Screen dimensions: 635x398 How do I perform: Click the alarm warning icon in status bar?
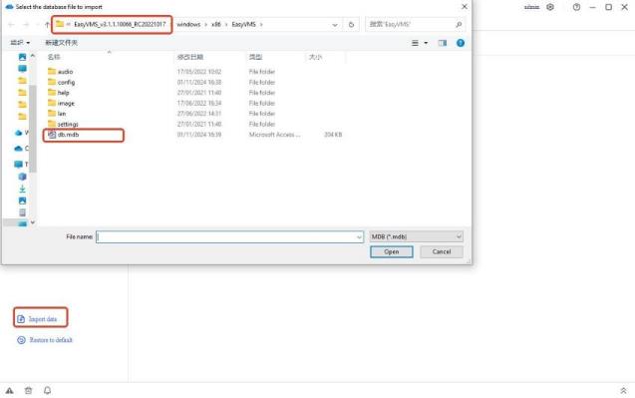coord(9,391)
